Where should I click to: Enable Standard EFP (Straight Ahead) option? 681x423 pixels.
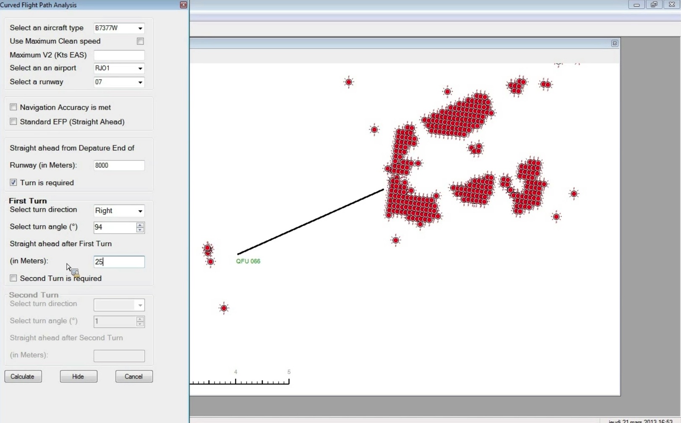(x=13, y=122)
